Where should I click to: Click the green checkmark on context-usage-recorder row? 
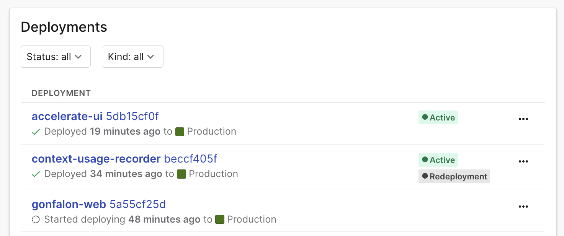36,174
